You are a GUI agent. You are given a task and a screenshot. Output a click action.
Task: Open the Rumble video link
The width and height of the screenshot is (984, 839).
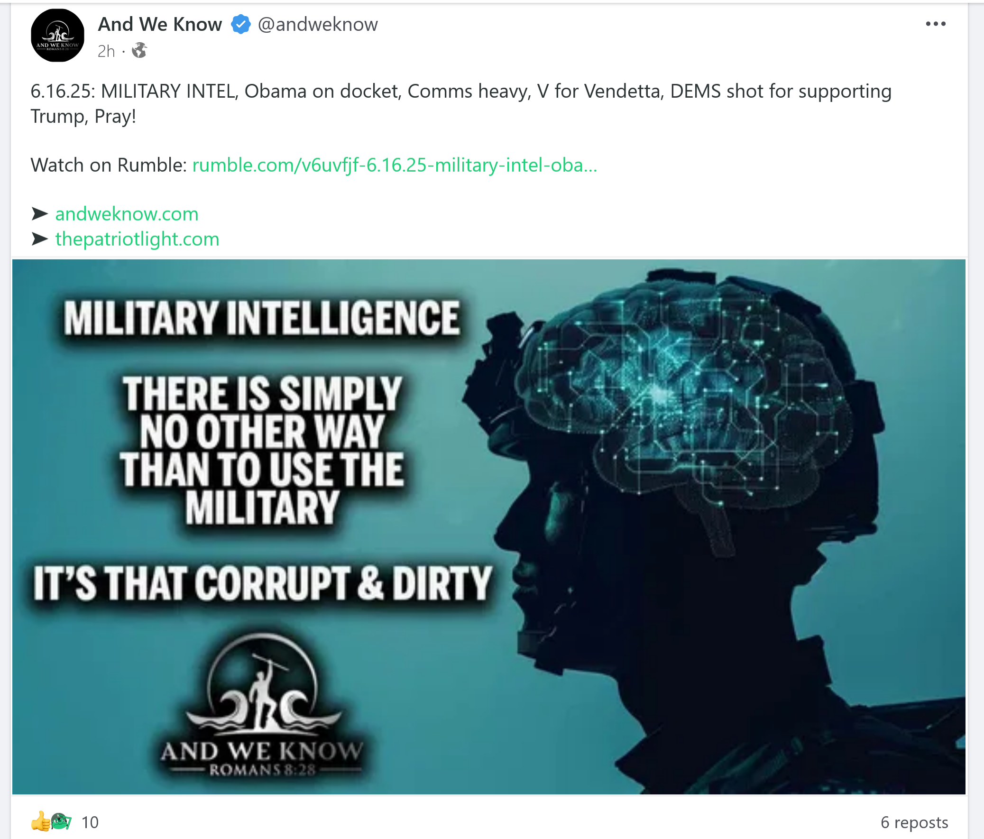click(395, 166)
